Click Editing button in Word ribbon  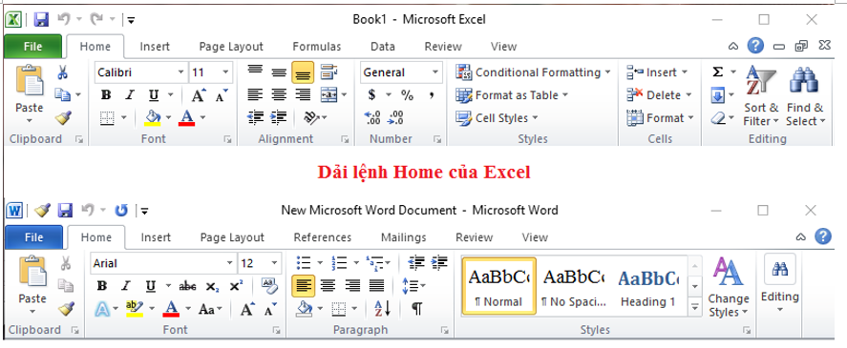click(779, 283)
